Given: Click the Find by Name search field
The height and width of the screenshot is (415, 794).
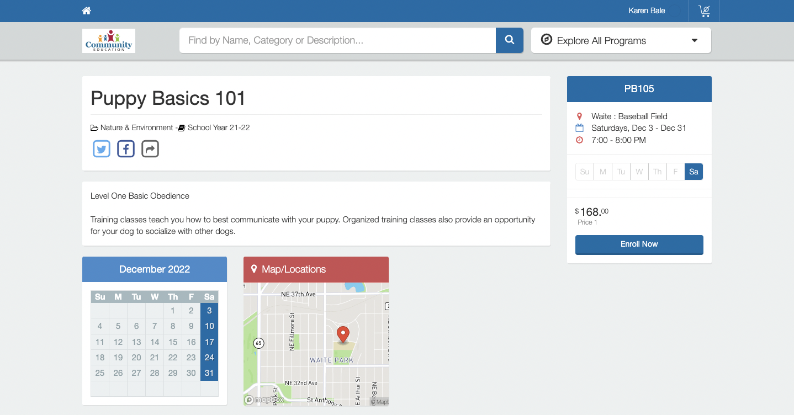Looking at the screenshot, I should point(337,40).
